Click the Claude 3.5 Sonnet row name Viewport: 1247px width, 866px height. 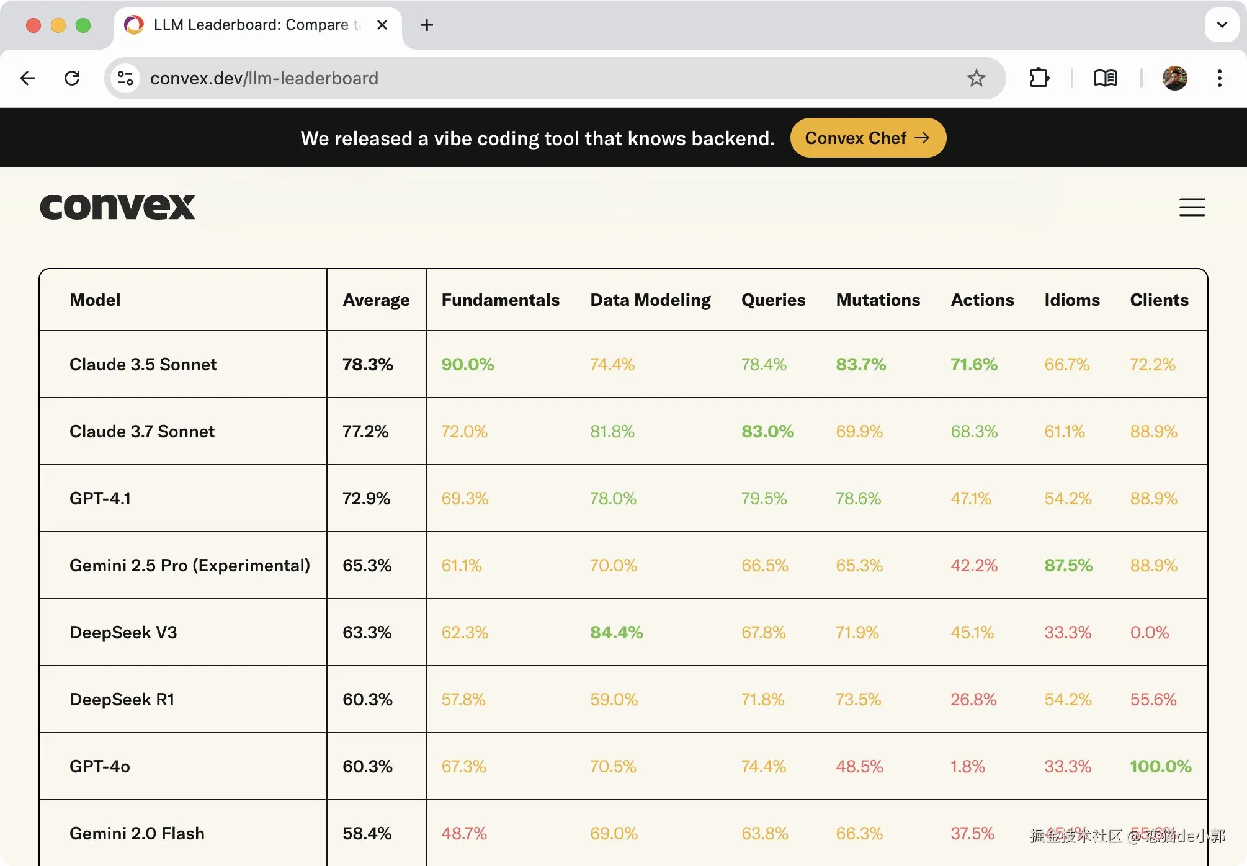tap(143, 365)
